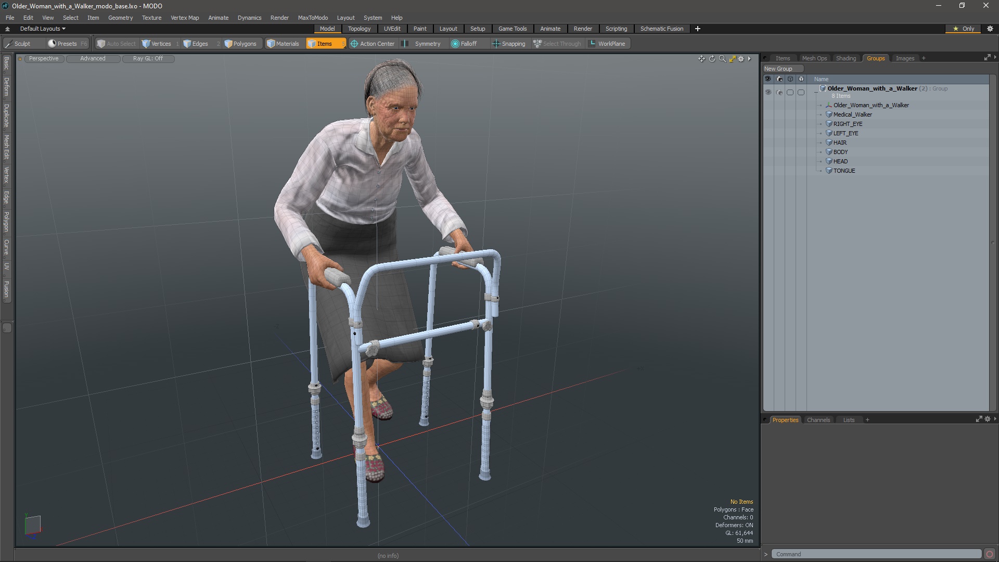Select the RIGHT_EYE mesh item
Screen dimensions: 999x562
pos(848,124)
